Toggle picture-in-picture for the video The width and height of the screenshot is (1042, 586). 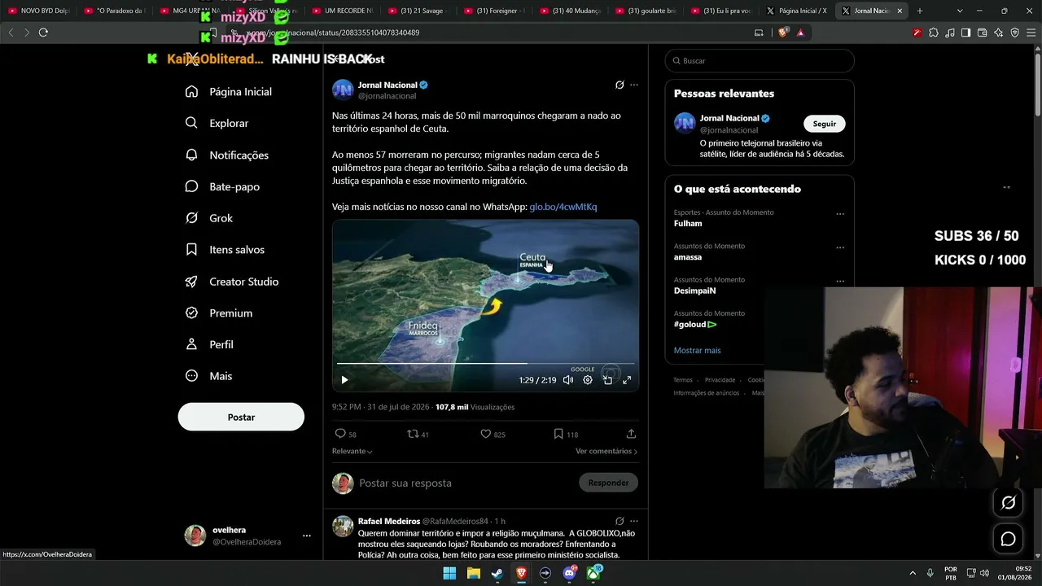[607, 380]
